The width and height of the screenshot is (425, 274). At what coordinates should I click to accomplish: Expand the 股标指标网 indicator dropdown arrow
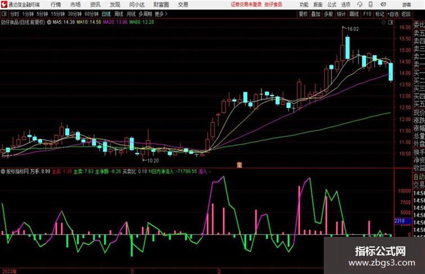[3, 171]
